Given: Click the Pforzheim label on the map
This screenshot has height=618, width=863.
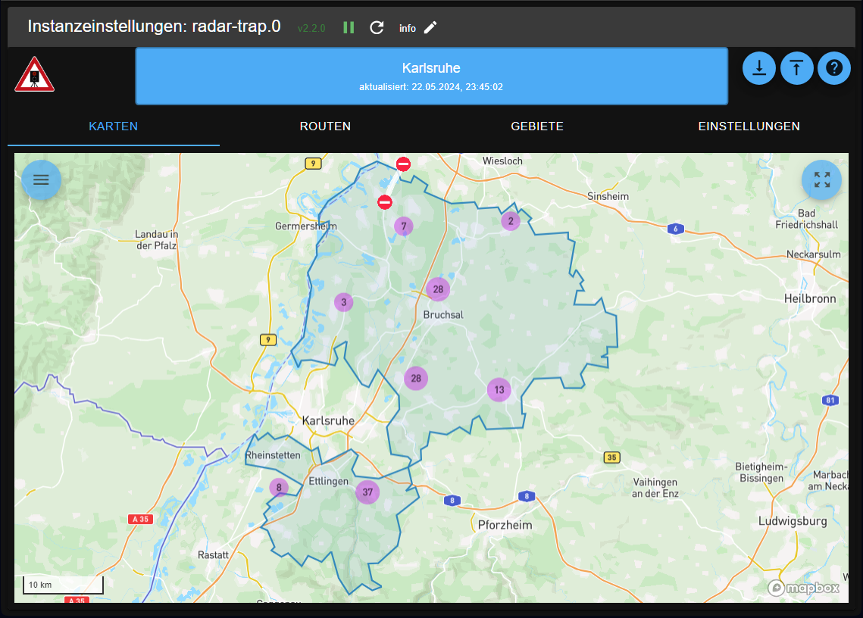Looking at the screenshot, I should [505, 525].
